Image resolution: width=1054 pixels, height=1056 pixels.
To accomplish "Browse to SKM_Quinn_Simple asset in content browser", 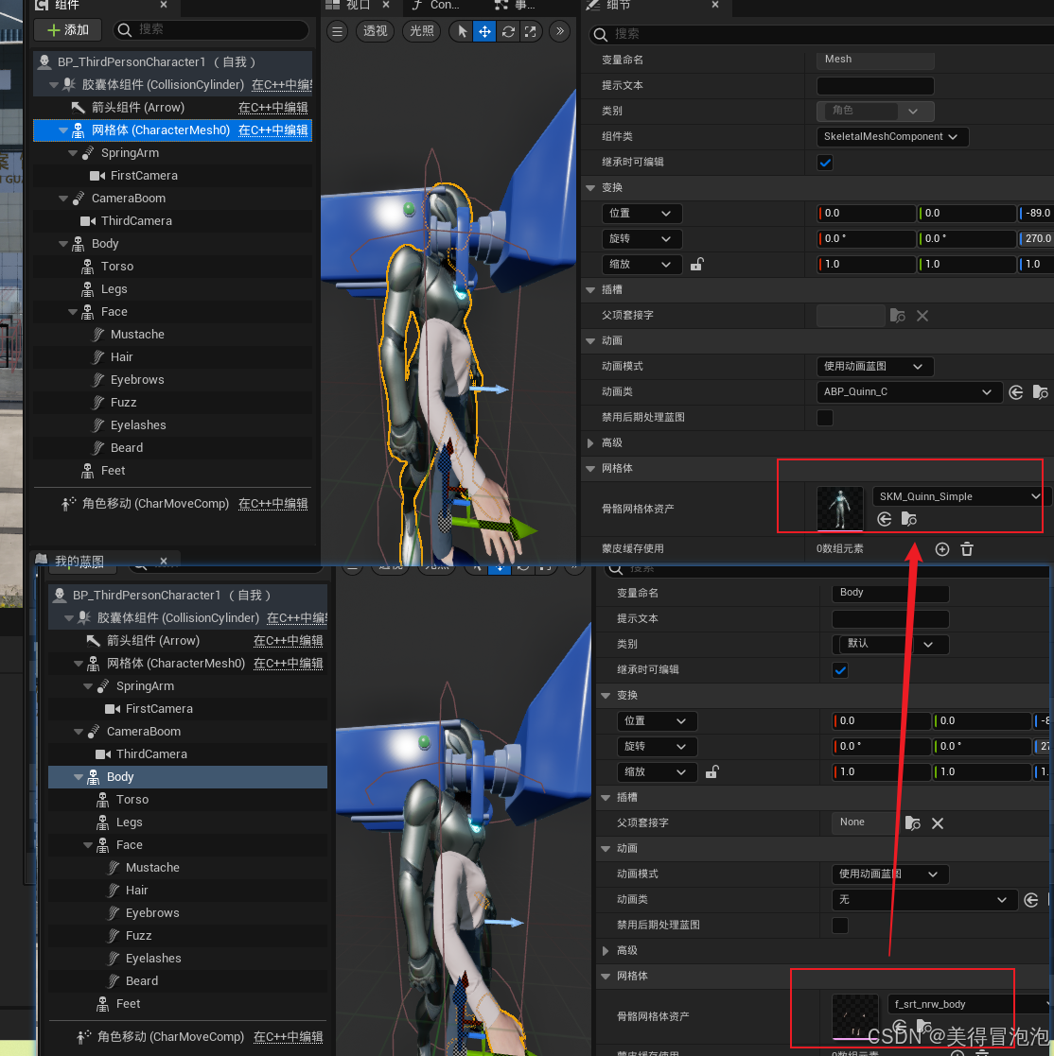I will tap(908, 519).
